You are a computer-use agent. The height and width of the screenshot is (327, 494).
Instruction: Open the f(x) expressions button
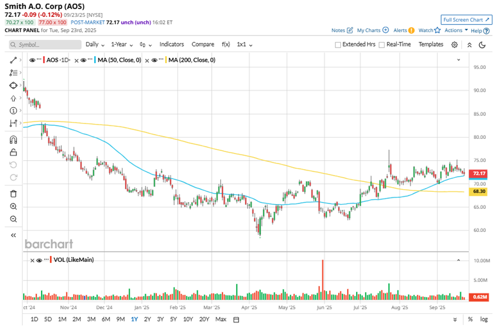click(x=226, y=44)
